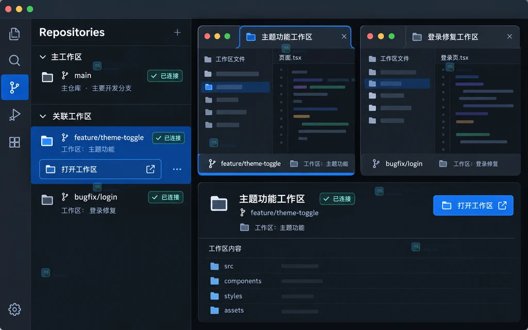This screenshot has height=330, width=528.
Task: Click the folder icon of the bugfix/login row
Action: 47,200
